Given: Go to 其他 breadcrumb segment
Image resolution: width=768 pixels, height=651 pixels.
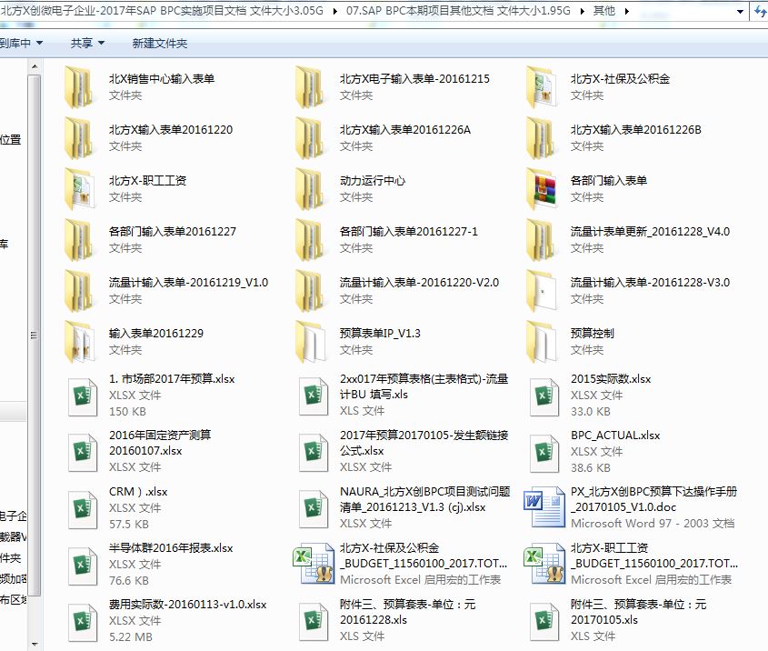Looking at the screenshot, I should [603, 10].
